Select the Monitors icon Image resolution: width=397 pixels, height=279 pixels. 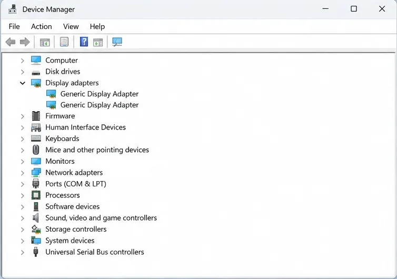pos(36,161)
